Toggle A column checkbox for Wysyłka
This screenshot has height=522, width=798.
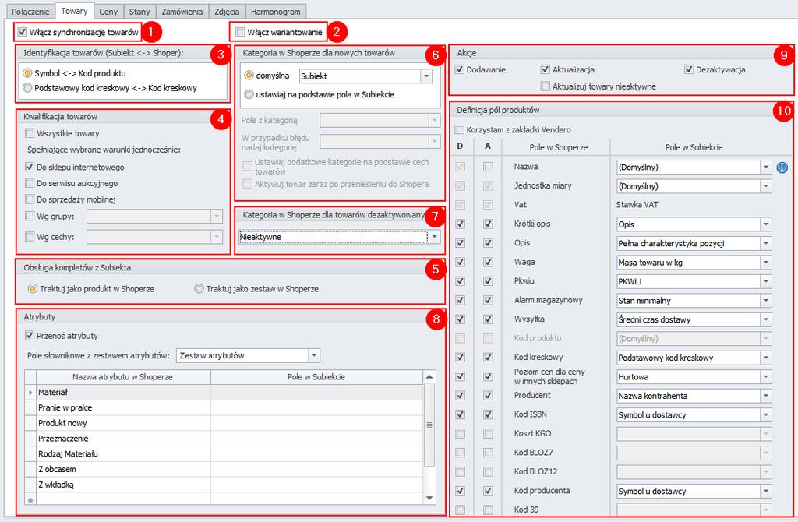488,319
